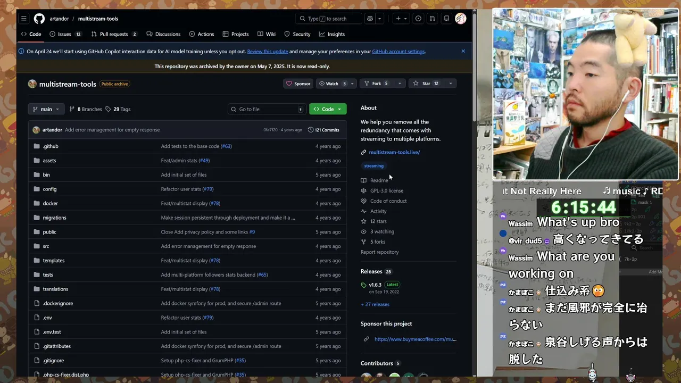Click the GitHub Octocat logo
This screenshot has width=681, height=383.
[x=39, y=19]
